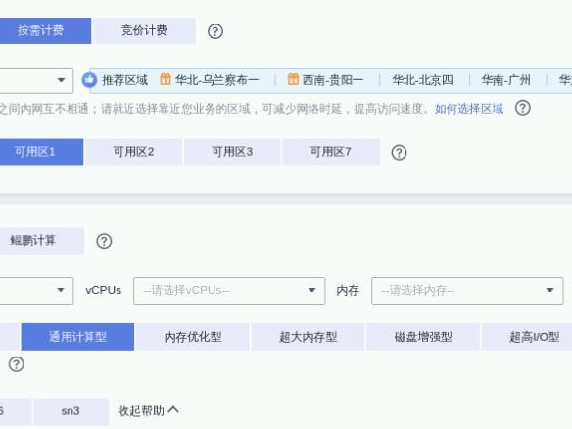Select availability zone 可用区2
Viewport: 572px width, 429px height.
[x=133, y=152]
